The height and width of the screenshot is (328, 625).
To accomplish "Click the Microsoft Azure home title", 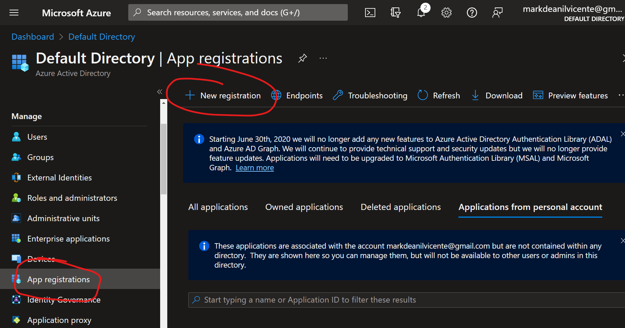I will tap(76, 13).
